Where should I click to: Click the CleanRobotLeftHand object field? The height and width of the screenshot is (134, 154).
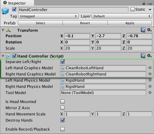(103, 68)
